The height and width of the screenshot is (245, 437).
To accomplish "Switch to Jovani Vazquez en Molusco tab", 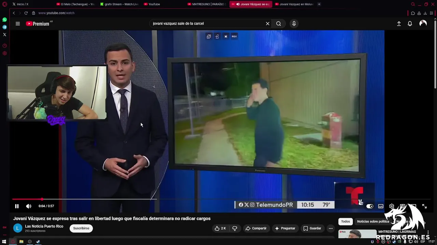I will click(294, 4).
